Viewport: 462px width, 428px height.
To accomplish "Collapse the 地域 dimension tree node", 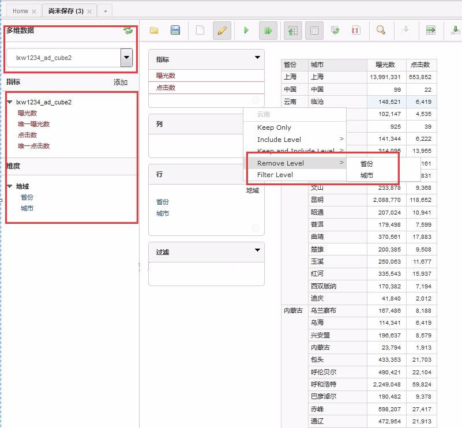I will [10, 186].
